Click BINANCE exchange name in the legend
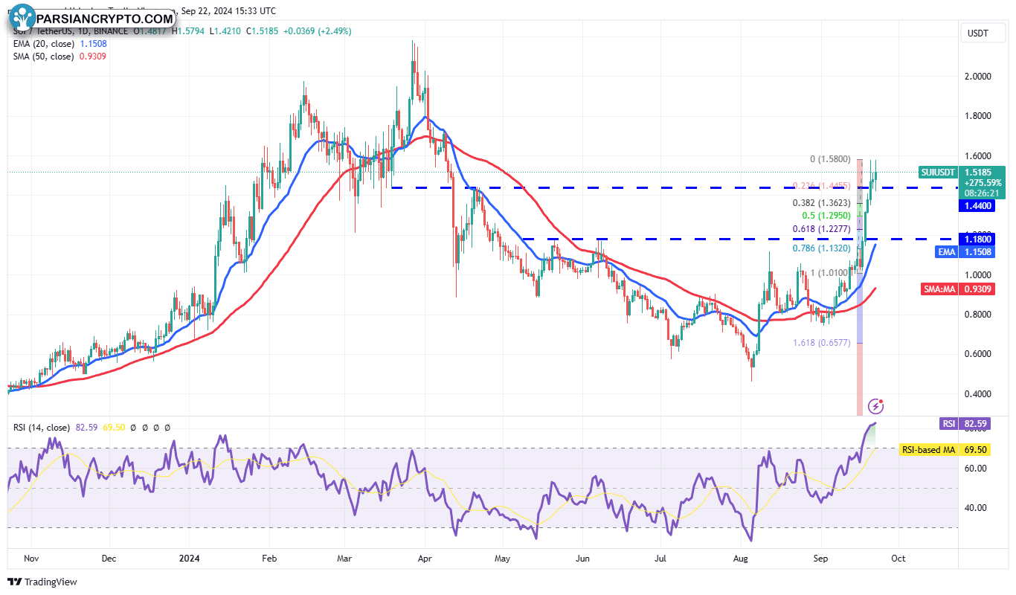 click(x=109, y=31)
